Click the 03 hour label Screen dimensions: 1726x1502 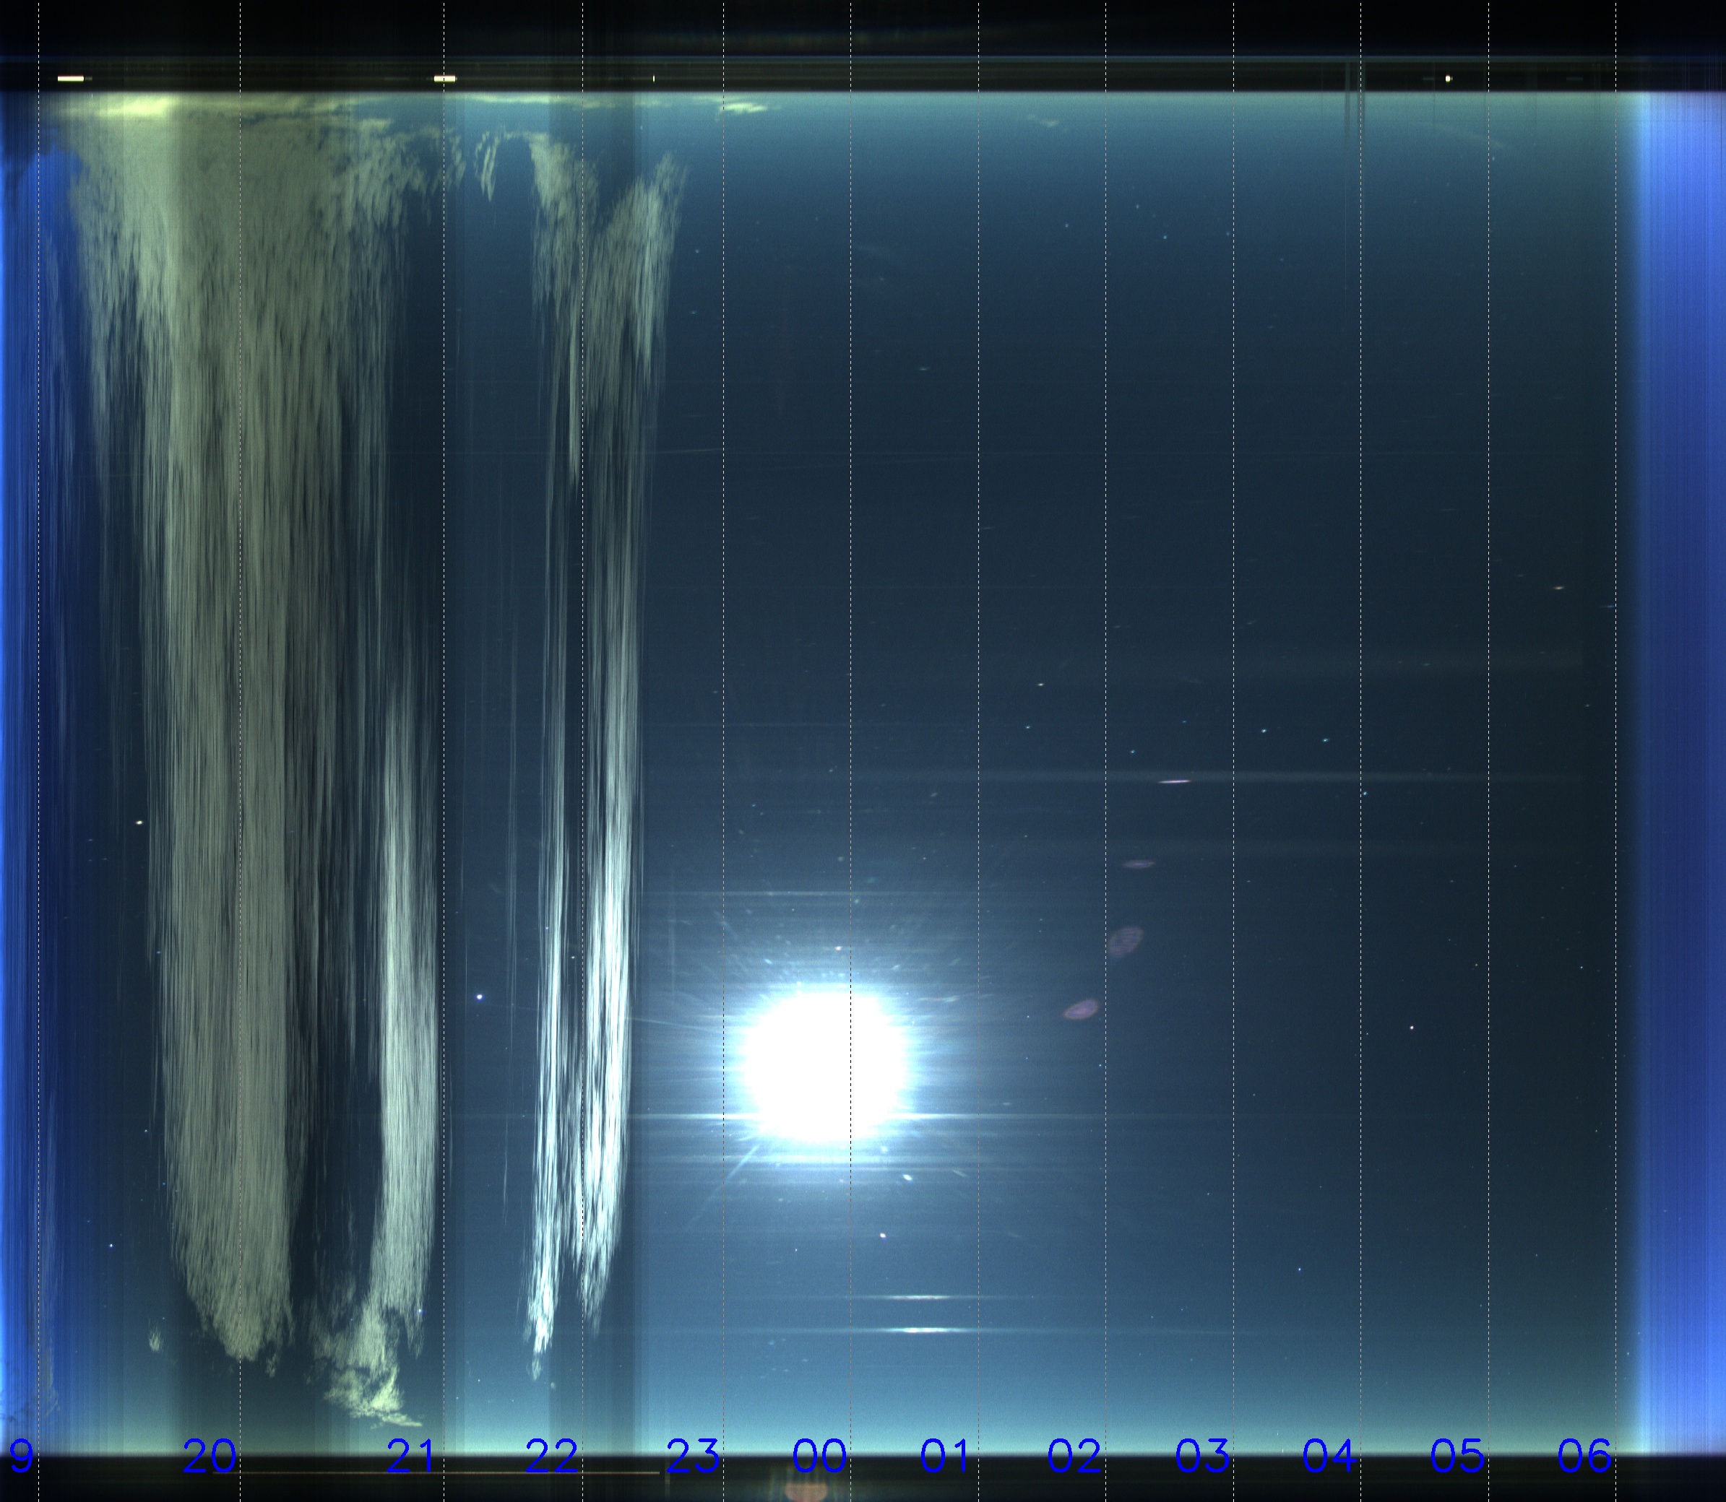[1201, 1456]
